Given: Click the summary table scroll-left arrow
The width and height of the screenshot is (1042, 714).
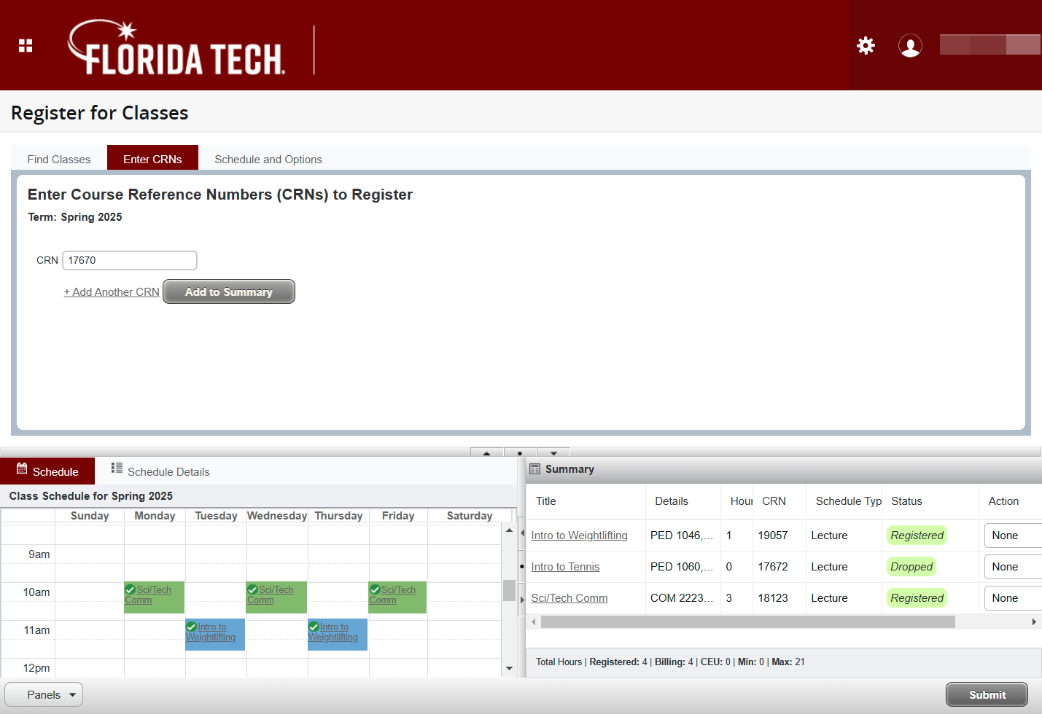Looking at the screenshot, I should click(534, 621).
